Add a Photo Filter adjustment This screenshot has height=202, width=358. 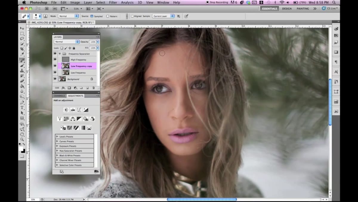[x=86, y=119]
